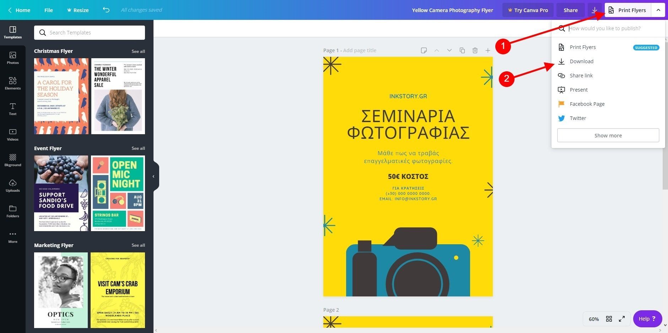The width and height of the screenshot is (668, 333).
Task: Toggle fullscreen presentation mode
Action: click(621, 319)
